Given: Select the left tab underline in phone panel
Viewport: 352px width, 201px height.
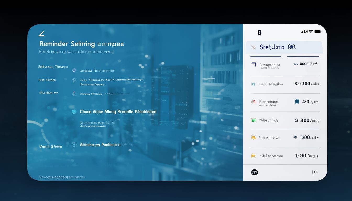Looking at the screenshot, I should point(266,57).
